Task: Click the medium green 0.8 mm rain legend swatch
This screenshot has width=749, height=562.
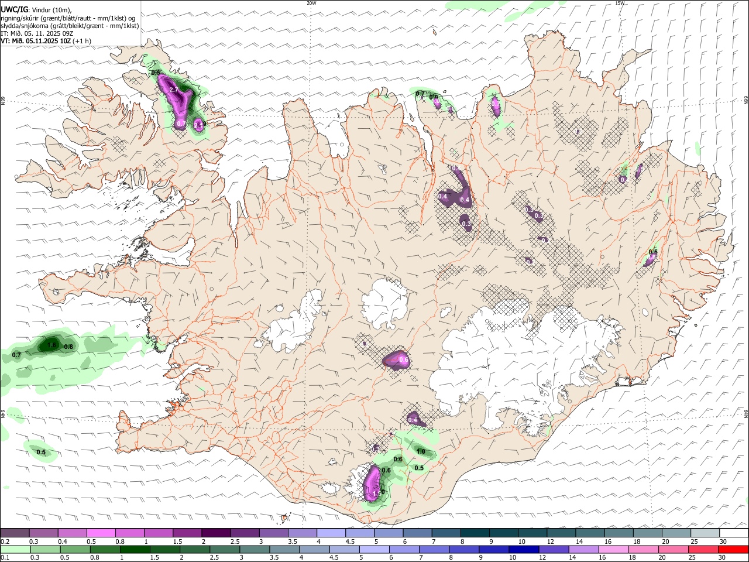Action: click(105, 550)
